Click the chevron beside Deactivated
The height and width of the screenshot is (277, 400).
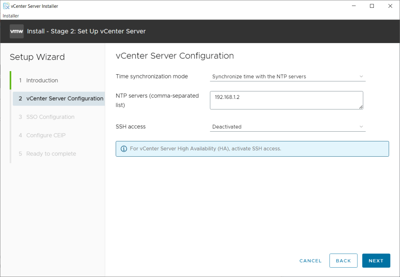coord(361,127)
